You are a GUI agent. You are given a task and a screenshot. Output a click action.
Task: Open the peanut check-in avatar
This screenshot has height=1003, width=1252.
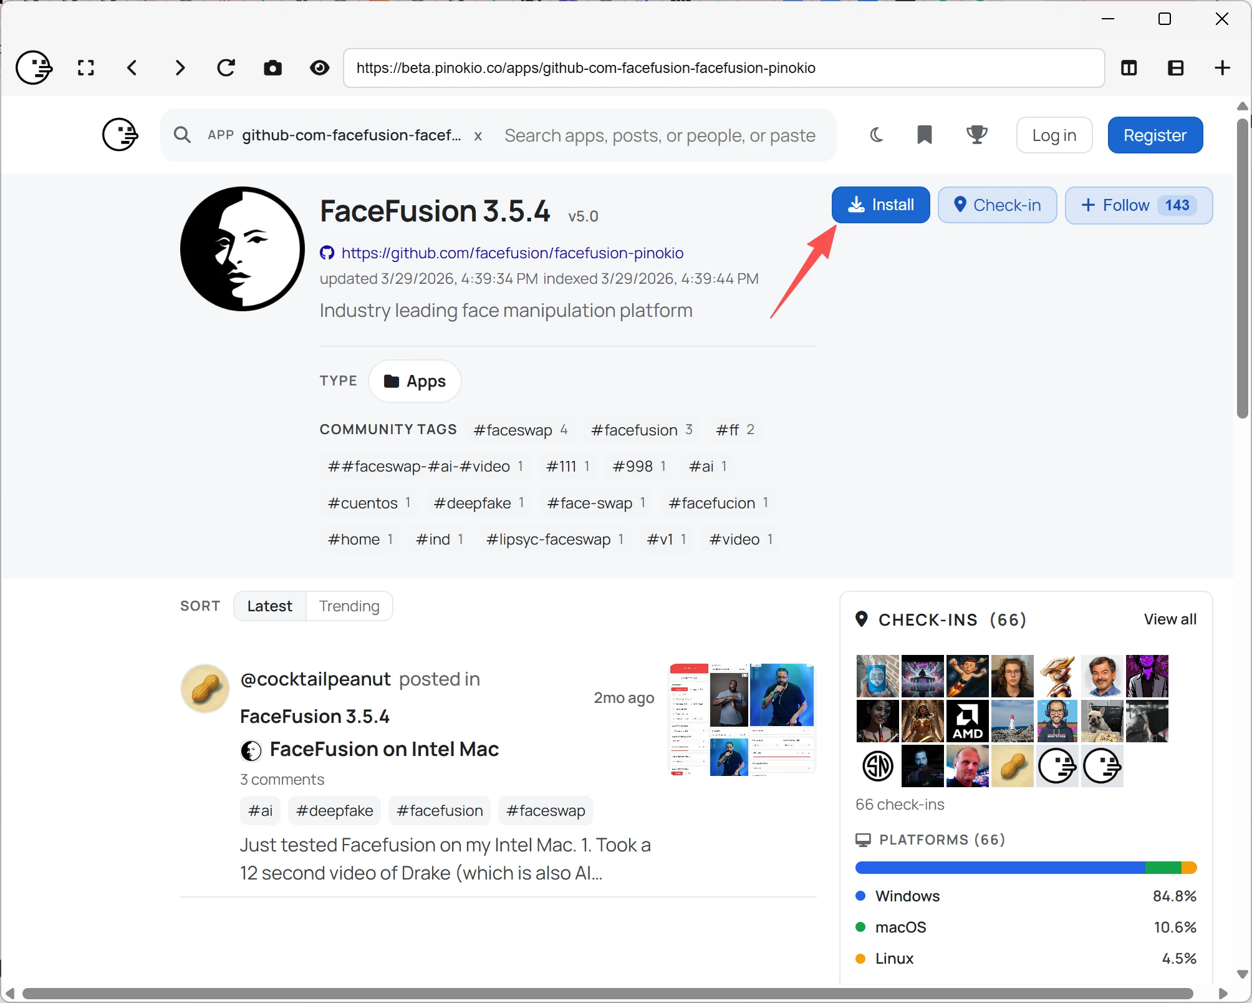1012,765
